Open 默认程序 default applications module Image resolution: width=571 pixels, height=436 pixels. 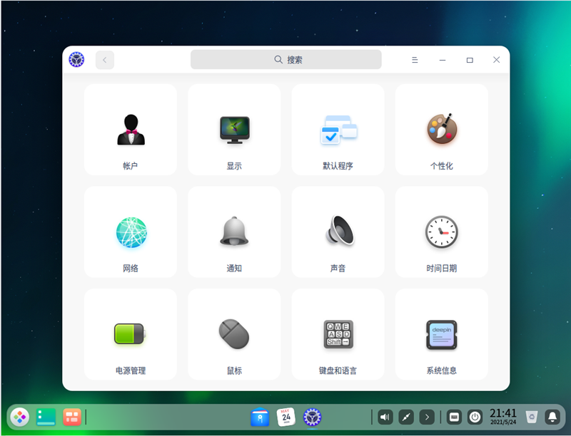(x=338, y=130)
